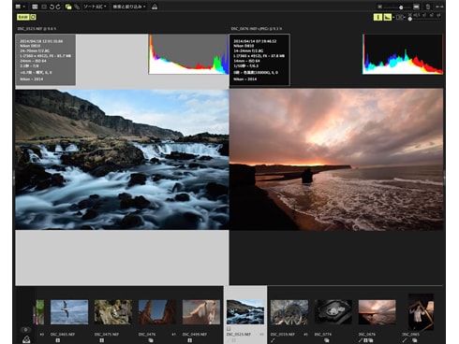
Task: Open the ソート sort dropdown
Action: tap(95, 7)
